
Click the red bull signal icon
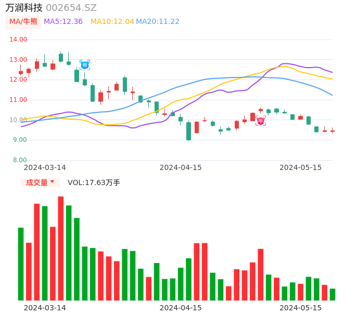point(260,121)
